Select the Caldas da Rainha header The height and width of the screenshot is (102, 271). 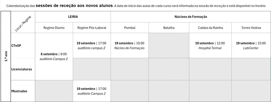(210, 28)
